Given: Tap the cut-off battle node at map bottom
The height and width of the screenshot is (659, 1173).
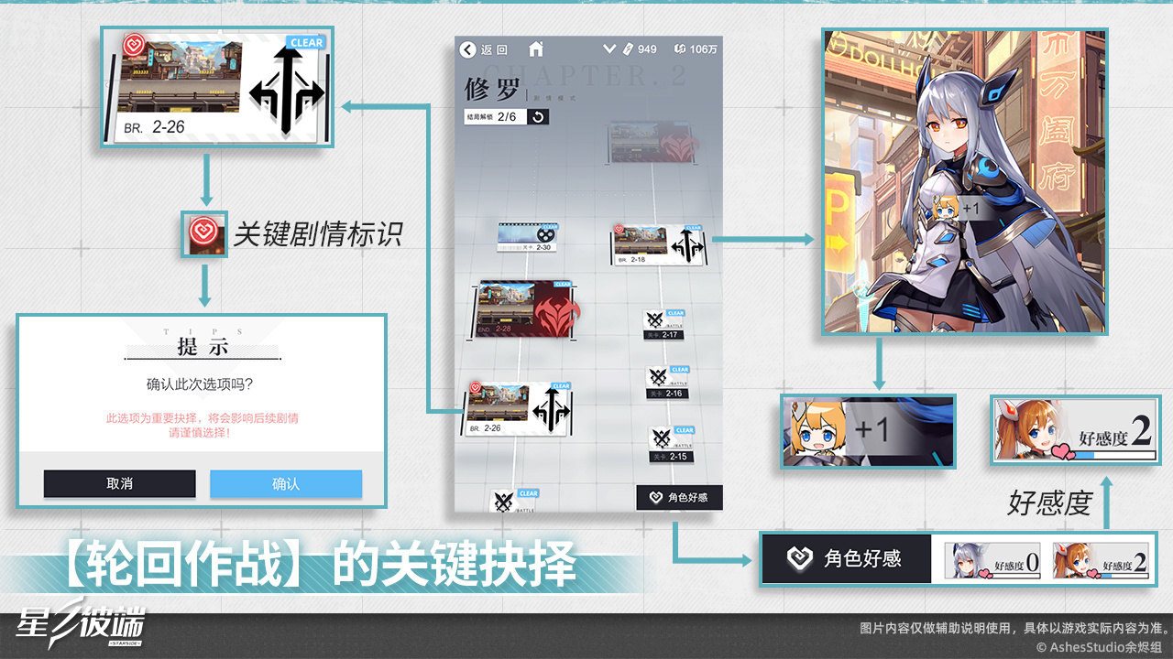Looking at the screenshot, I should pyautogui.click(x=514, y=500).
